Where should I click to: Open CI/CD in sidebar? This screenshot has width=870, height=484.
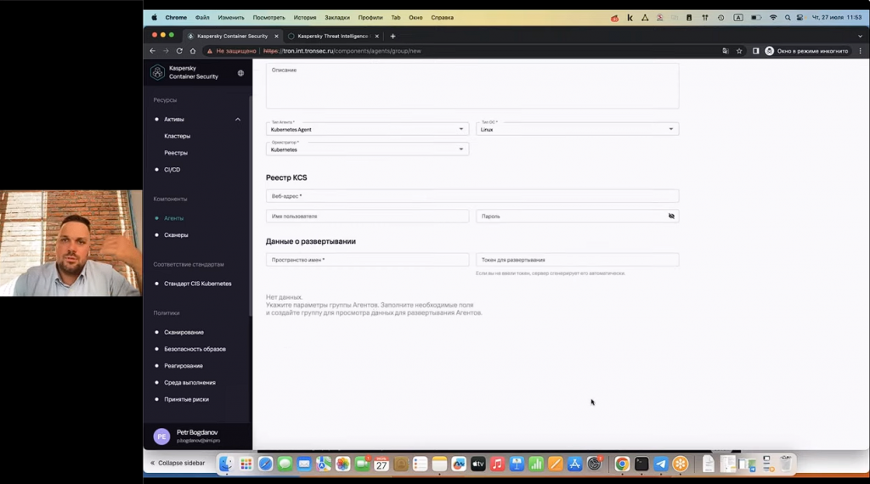click(172, 170)
